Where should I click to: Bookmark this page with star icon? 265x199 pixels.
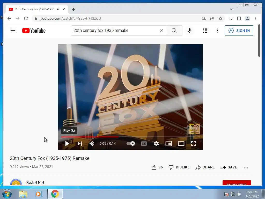pyautogui.click(x=220, y=18)
